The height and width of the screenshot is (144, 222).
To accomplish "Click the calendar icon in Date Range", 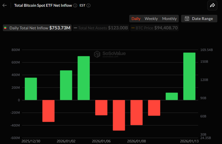I will pos(187,18).
